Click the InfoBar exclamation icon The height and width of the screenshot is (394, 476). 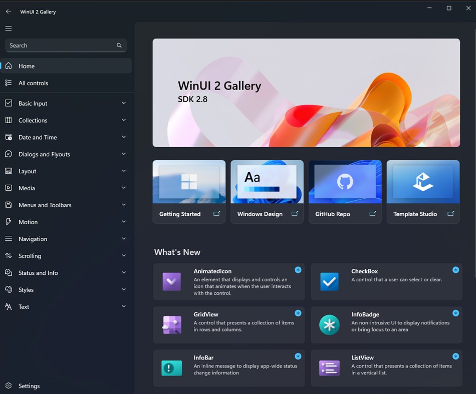tap(171, 368)
